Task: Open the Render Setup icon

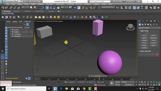Action: [x=151, y=8]
